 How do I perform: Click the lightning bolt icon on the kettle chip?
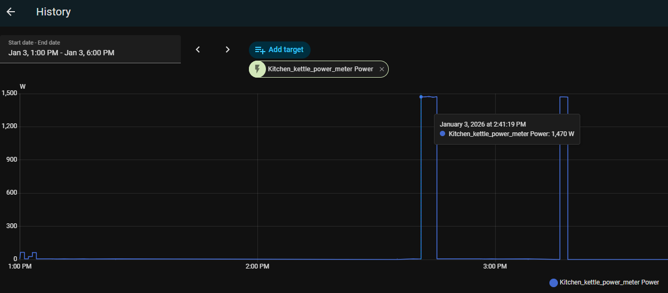click(258, 69)
